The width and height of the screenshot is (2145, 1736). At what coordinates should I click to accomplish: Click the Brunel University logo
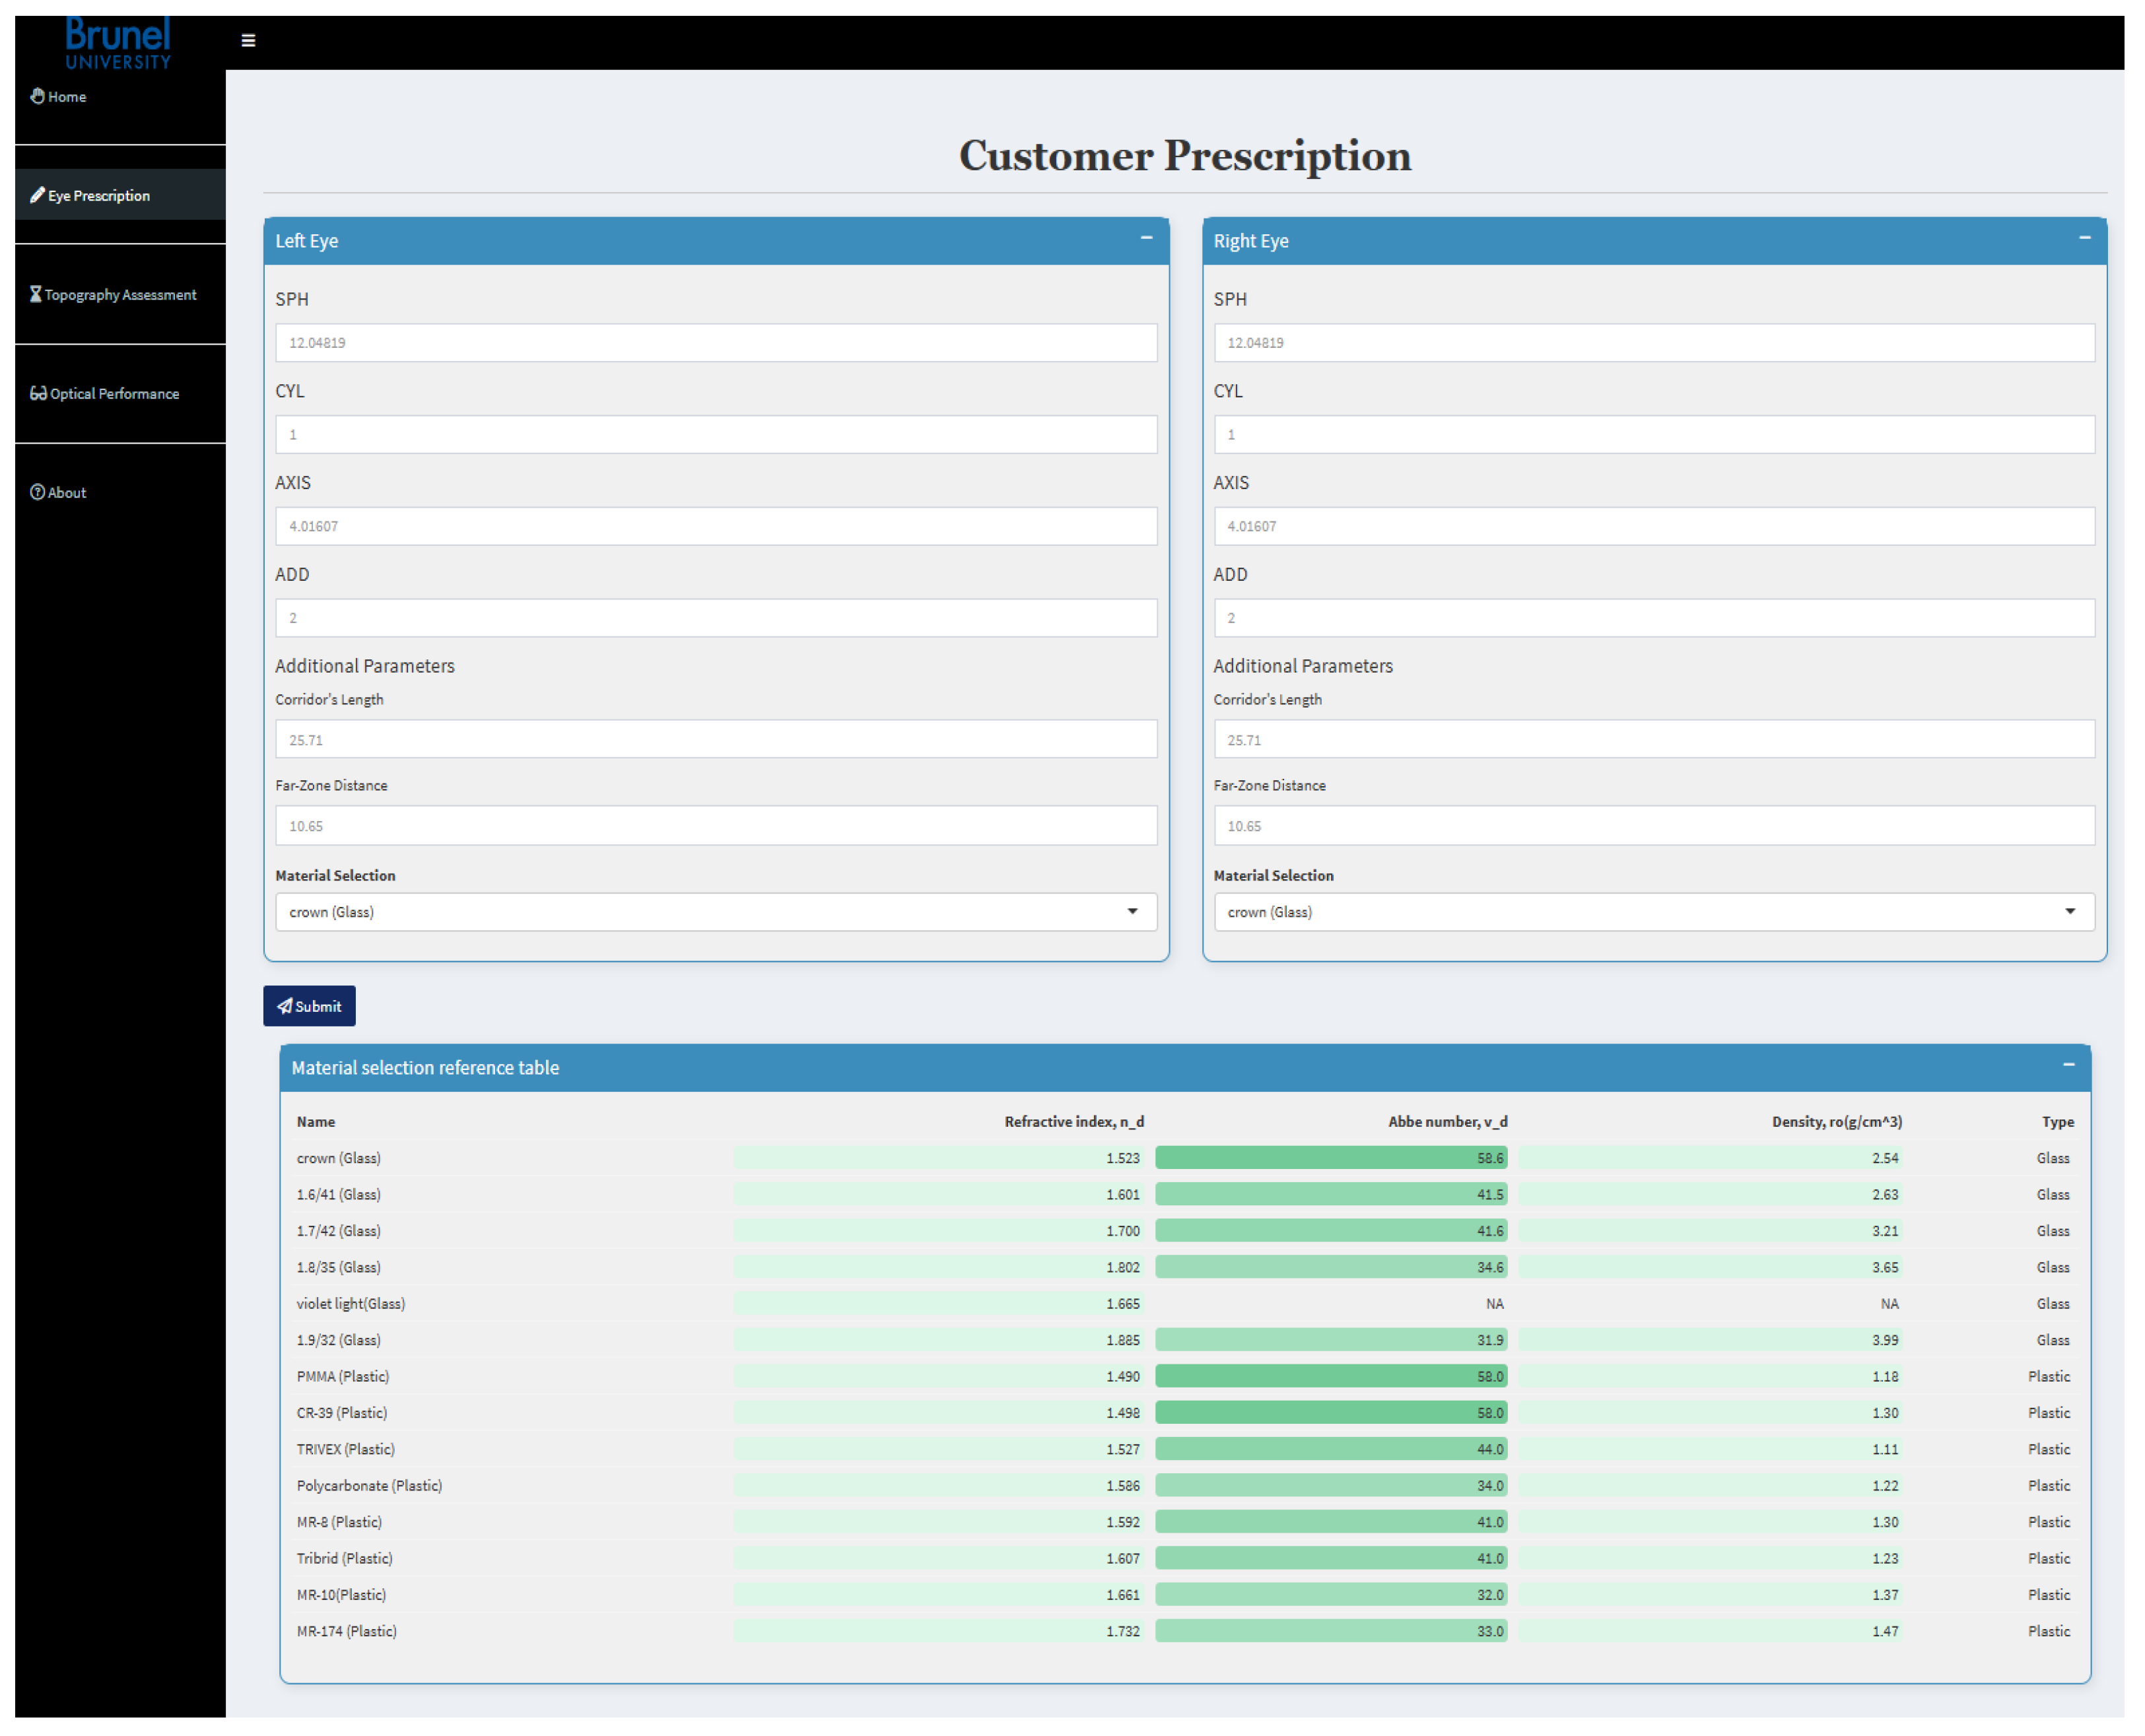[x=118, y=42]
